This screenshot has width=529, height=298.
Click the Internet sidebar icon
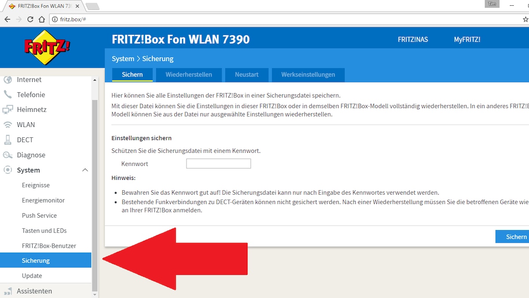coord(7,79)
